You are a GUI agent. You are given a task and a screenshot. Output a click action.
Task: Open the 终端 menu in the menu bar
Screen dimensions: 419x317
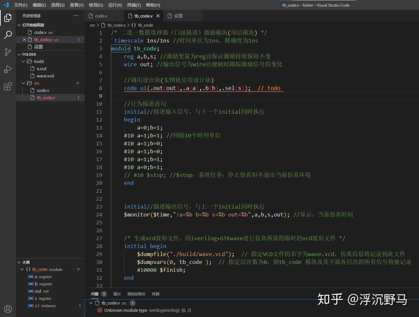[133, 5]
